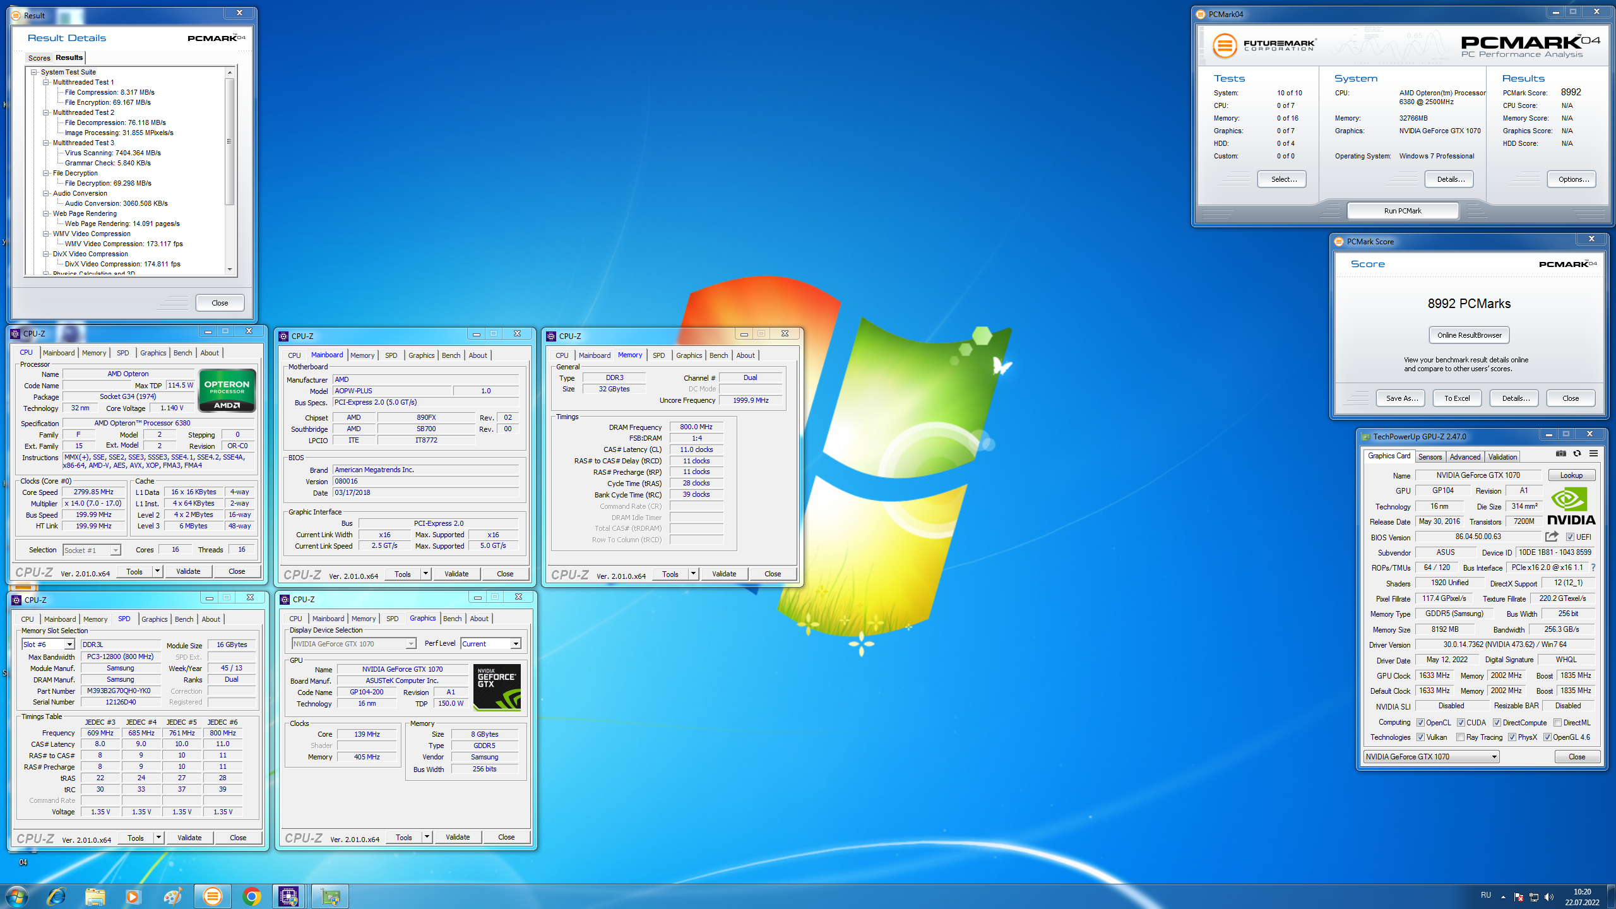The width and height of the screenshot is (1616, 909).
Task: Click the network tray icon
Action: point(1534,897)
